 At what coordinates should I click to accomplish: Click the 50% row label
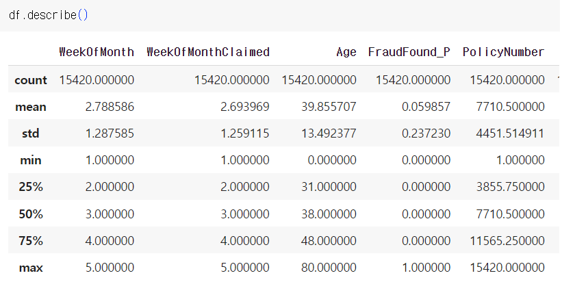tap(31, 214)
